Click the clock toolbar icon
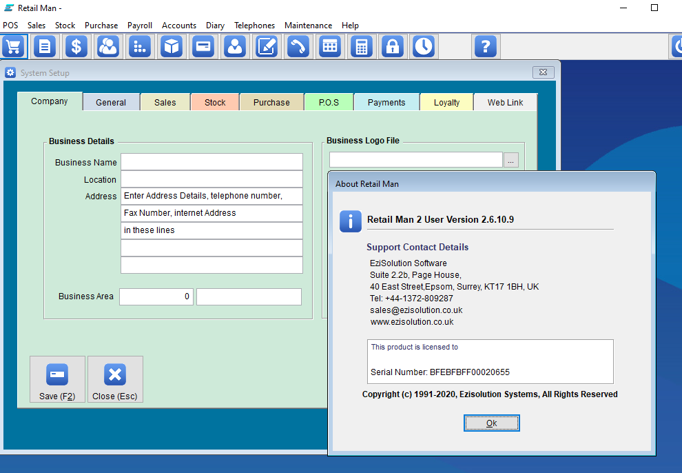 click(x=424, y=47)
